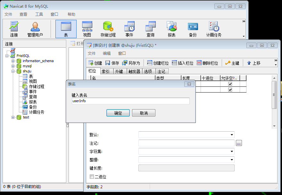The height and width of the screenshot is (195, 282).
Task: Click the 确定 button in the dialog
Action: (x=119, y=113)
